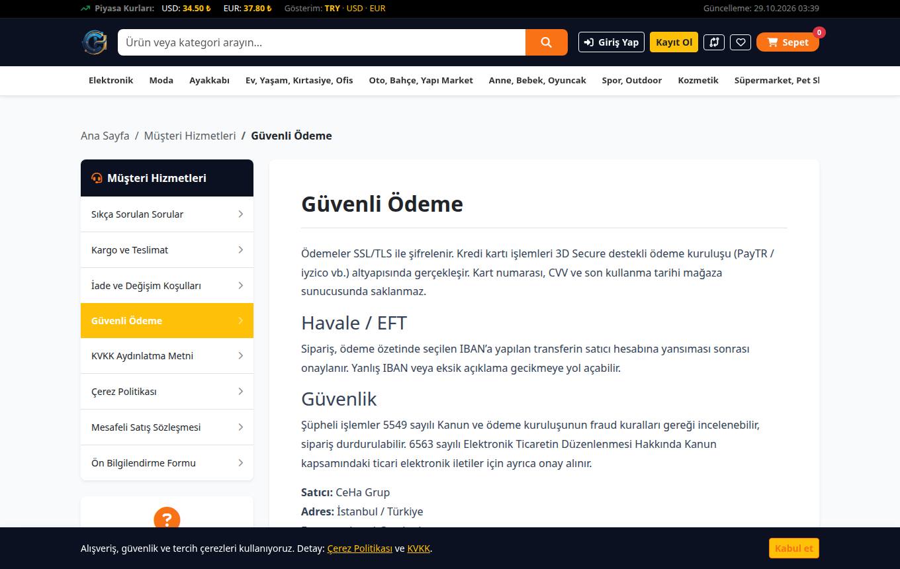Open the Elektronik category menu
This screenshot has width=900, height=569.
coord(111,80)
